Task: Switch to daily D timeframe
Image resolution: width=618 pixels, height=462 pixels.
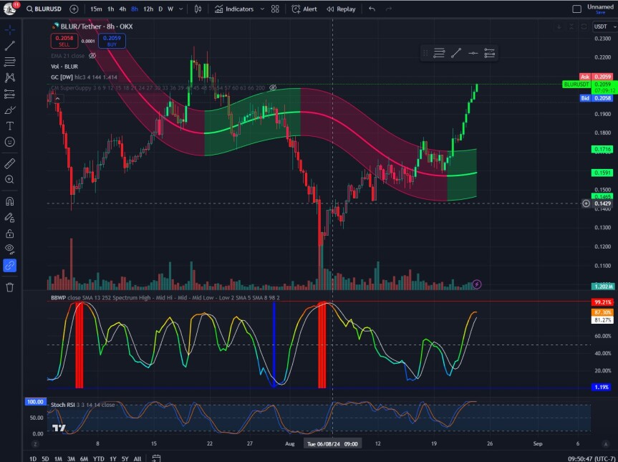Action: tap(160, 9)
